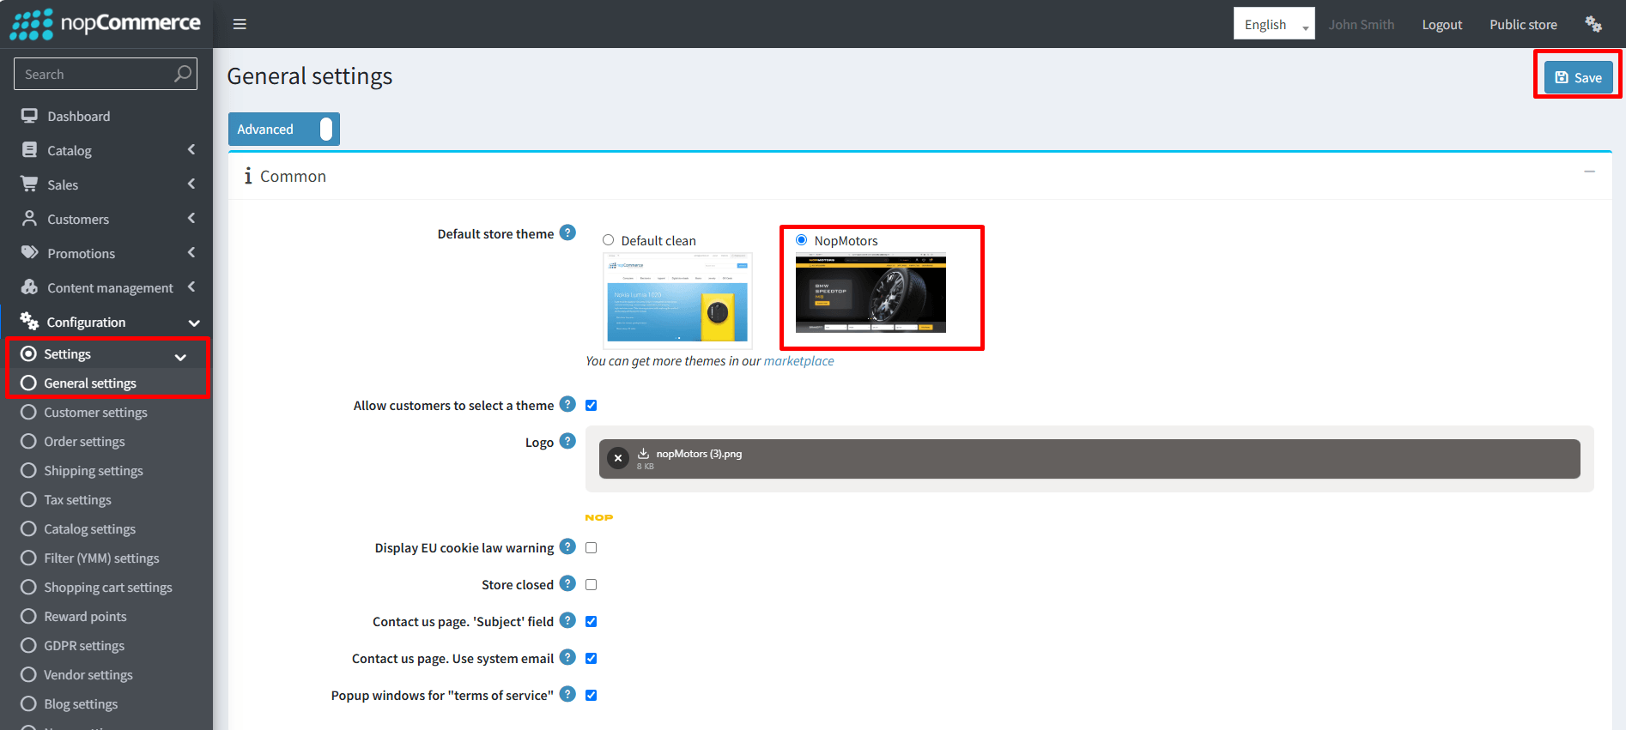Click the Content management cubes icon
The width and height of the screenshot is (1626, 730).
[x=30, y=287]
